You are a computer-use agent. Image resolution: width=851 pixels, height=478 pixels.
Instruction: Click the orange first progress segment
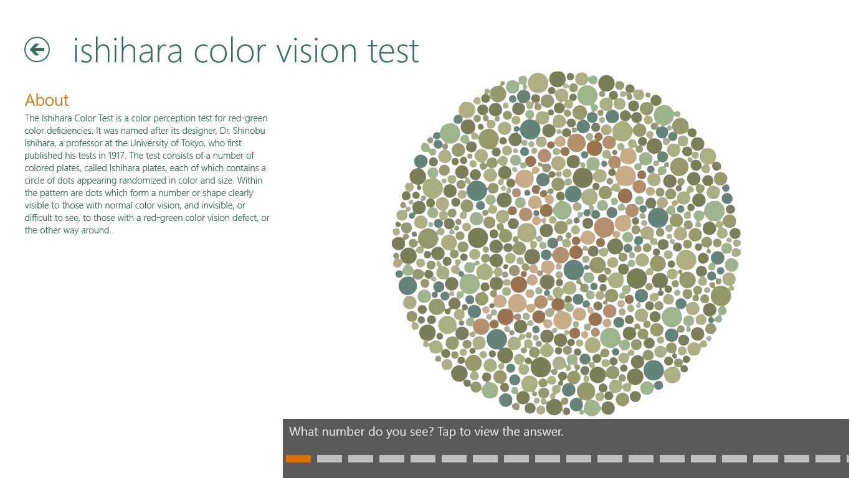pyautogui.click(x=298, y=459)
